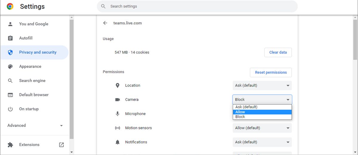
Task: Click the Notifications label
Action: pos(136,142)
